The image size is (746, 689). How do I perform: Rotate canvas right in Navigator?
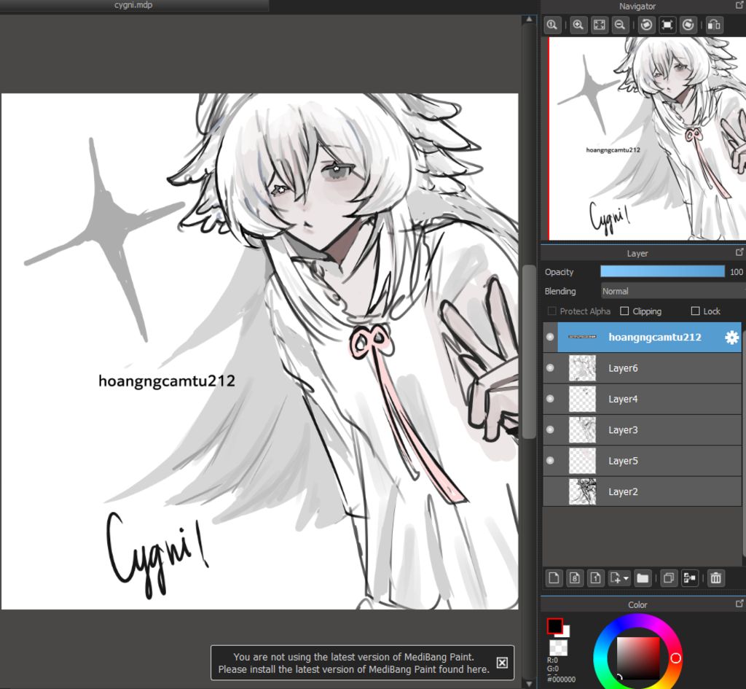688,25
